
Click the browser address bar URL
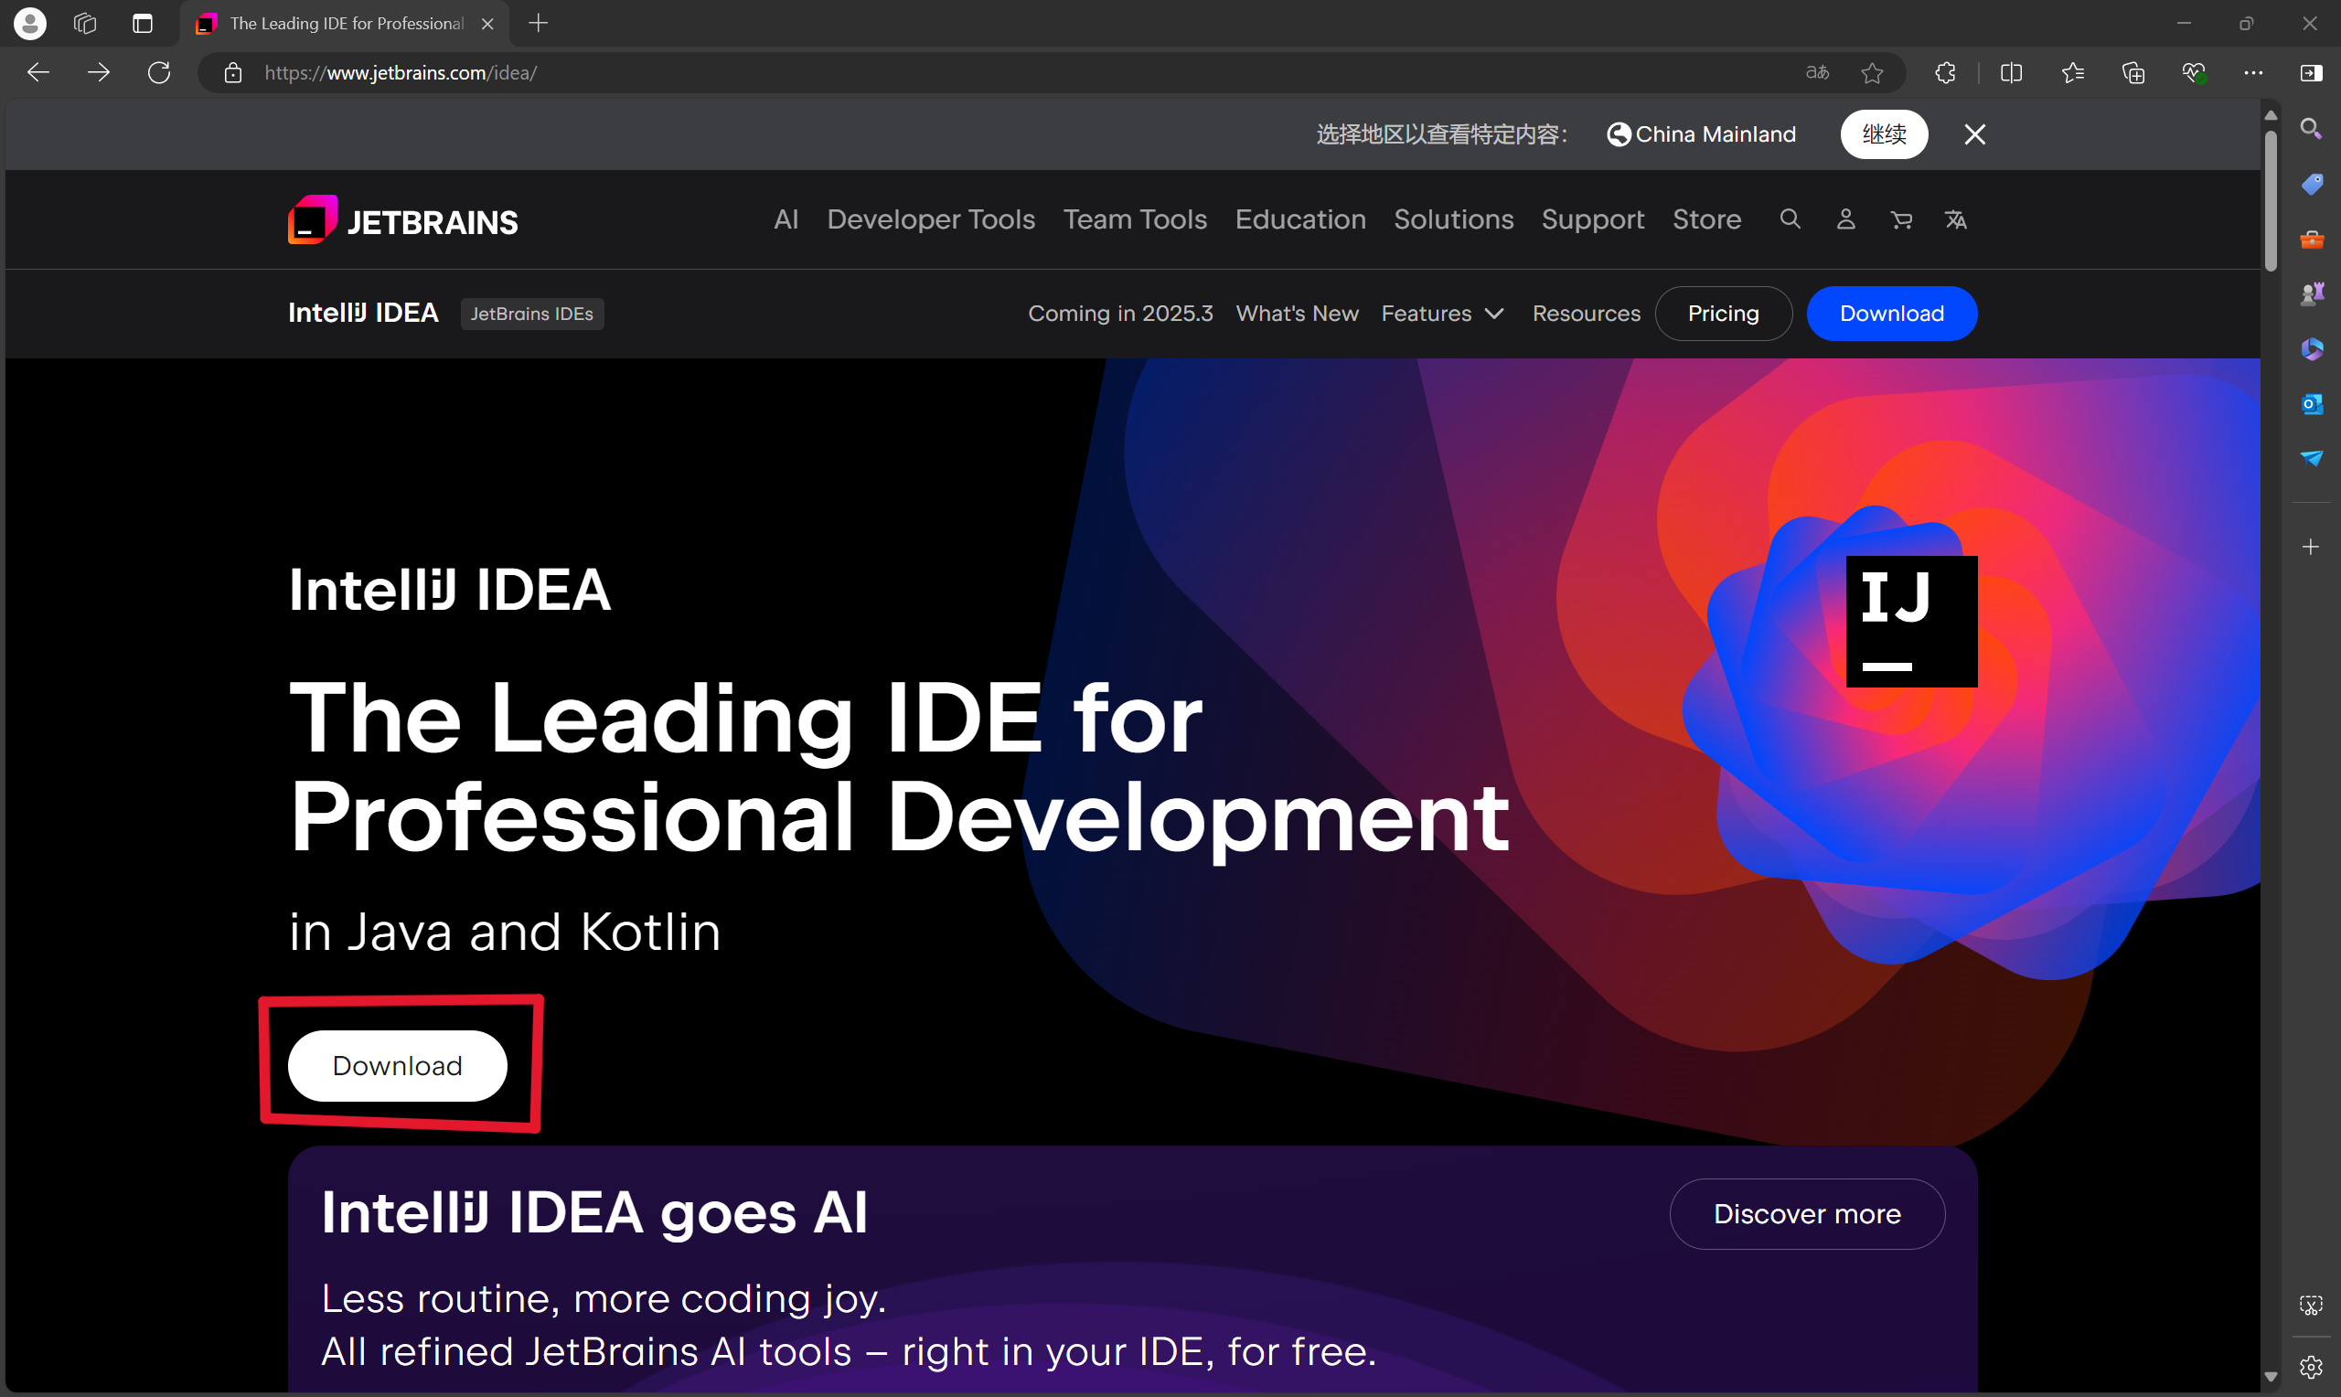(x=401, y=72)
